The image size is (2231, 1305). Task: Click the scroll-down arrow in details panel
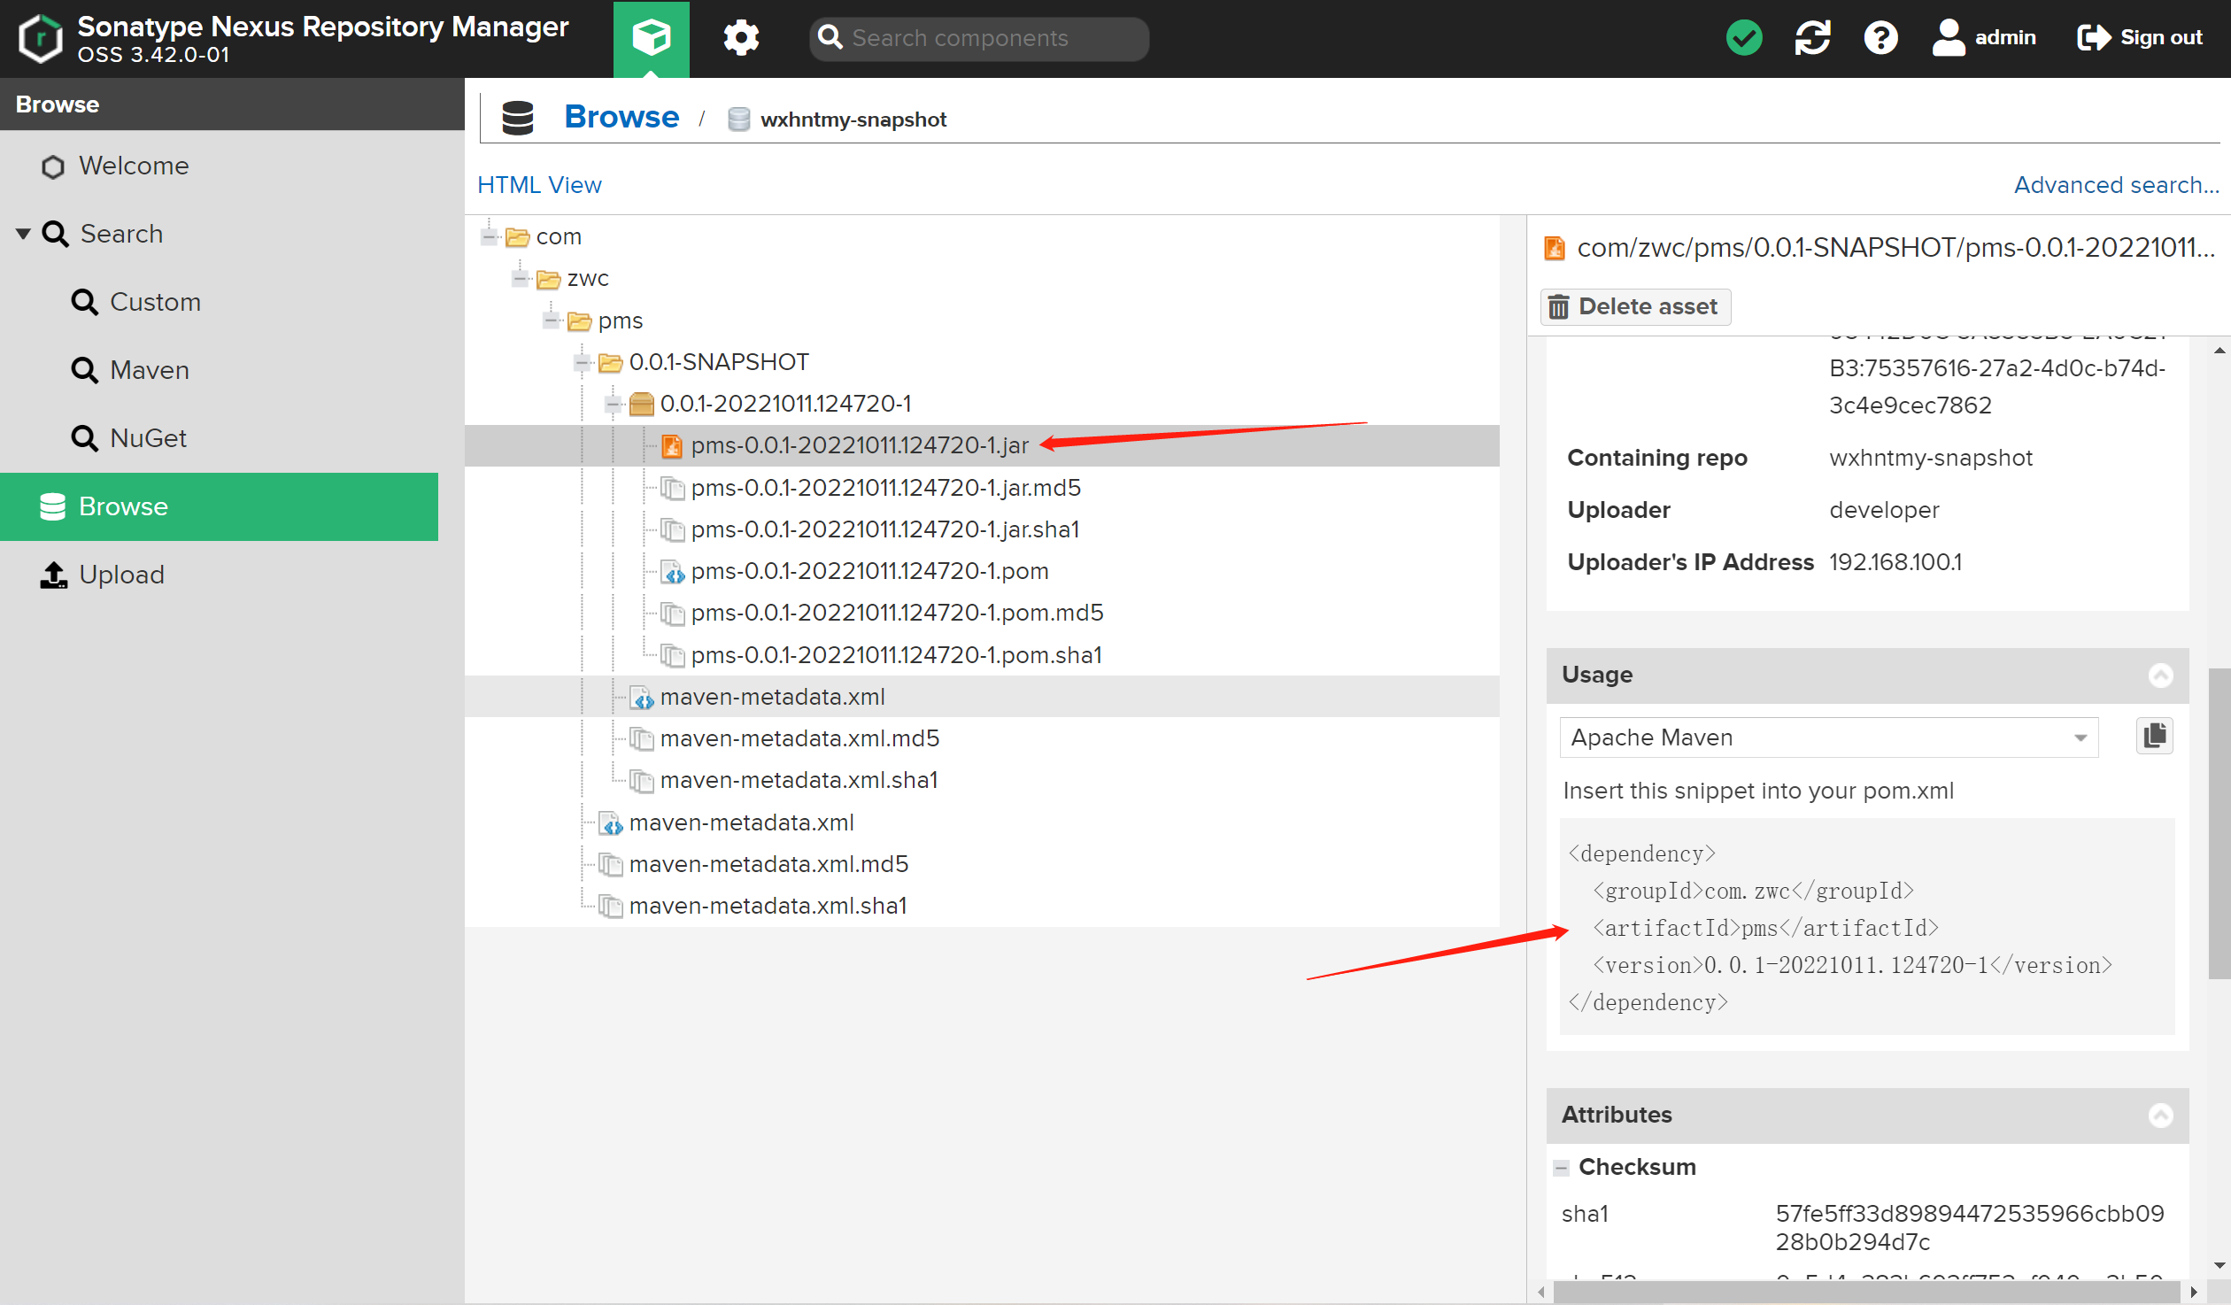coord(2219,1266)
